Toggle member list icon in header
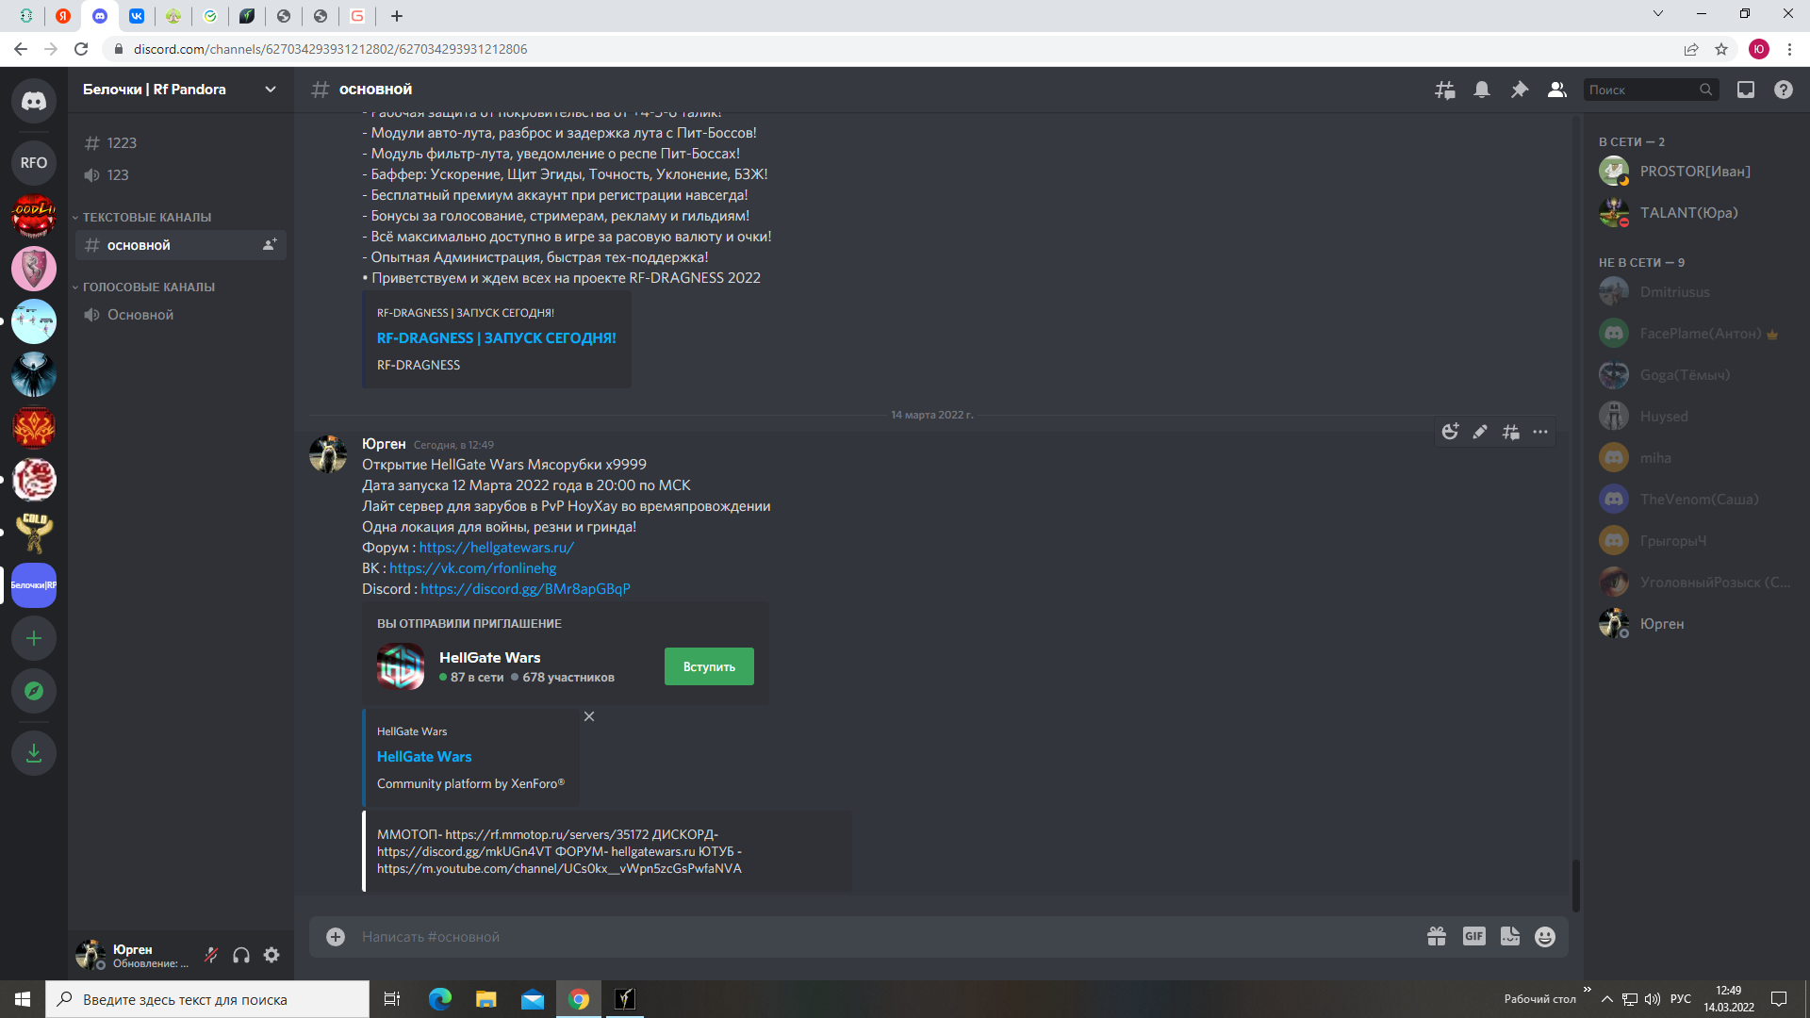The width and height of the screenshot is (1810, 1018). (1557, 90)
